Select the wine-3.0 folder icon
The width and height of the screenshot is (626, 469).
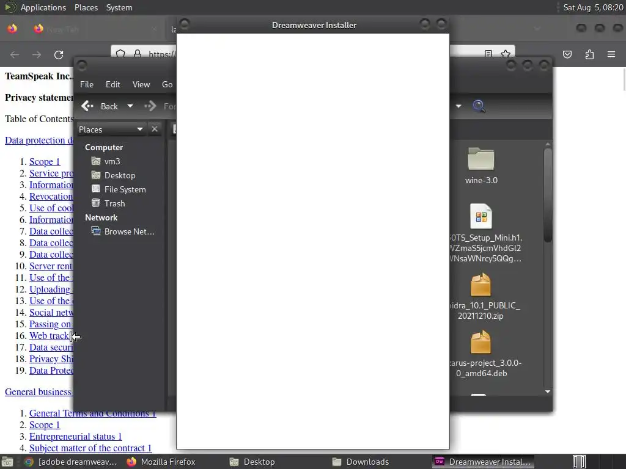pyautogui.click(x=481, y=159)
